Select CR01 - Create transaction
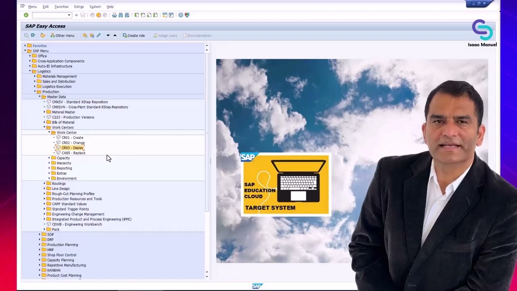517x291 pixels. 72,137
